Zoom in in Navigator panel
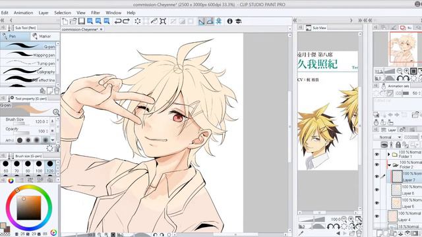422x237 pixels. 406,71
